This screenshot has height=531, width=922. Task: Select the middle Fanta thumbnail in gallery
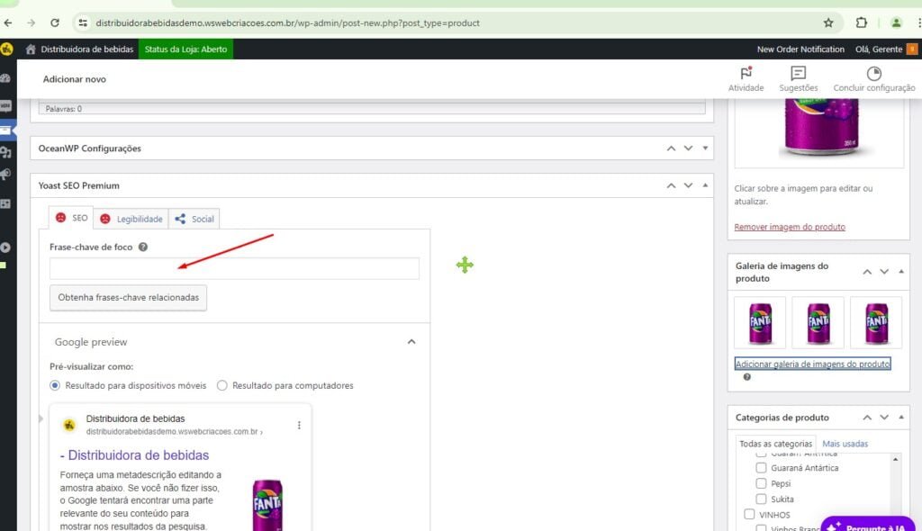[818, 322]
